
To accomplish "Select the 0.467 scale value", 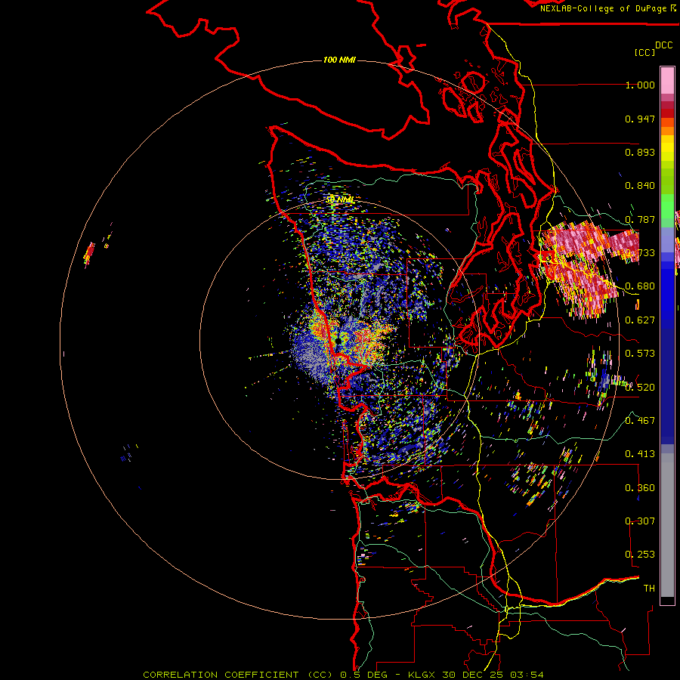I will click(x=640, y=421).
